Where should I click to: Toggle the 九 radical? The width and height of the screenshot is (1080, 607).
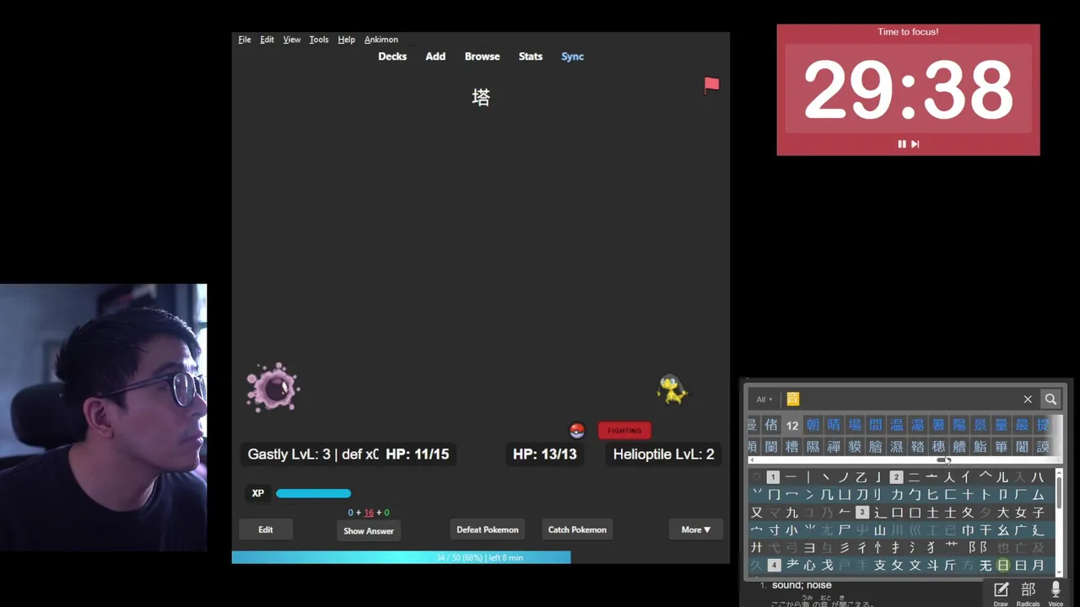click(791, 513)
